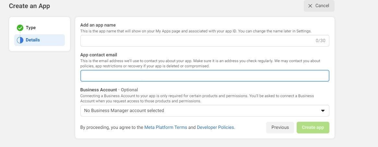Click the Cancel button

click(319, 6)
